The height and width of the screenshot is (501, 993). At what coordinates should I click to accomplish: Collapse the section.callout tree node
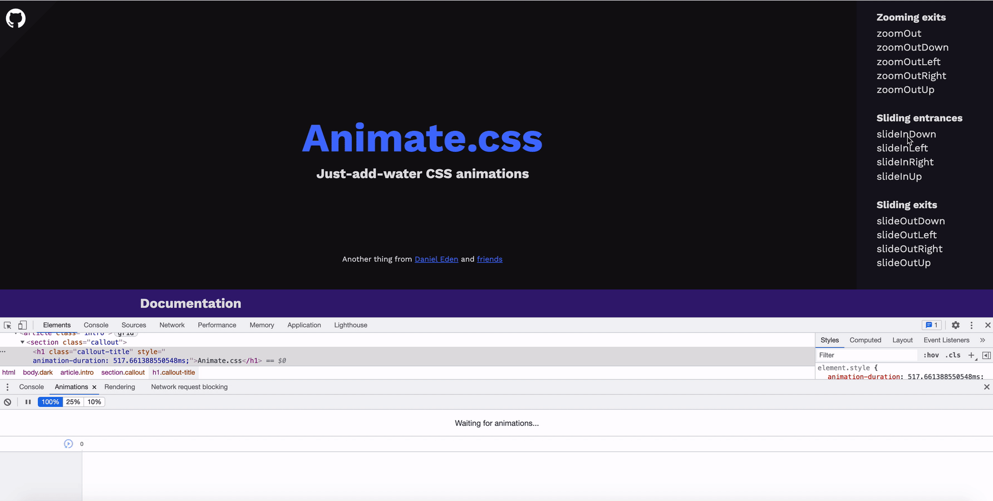click(x=22, y=342)
